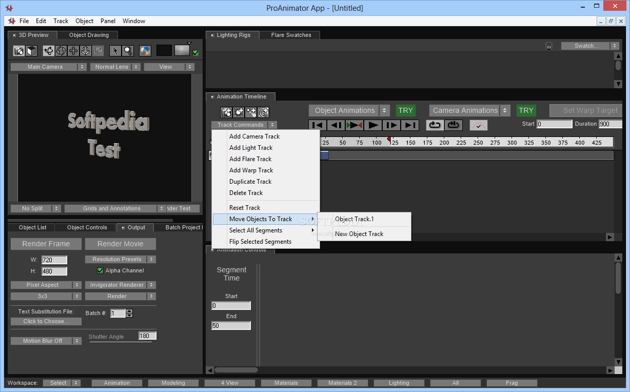Viewport: 630px width, 392px height.
Task: Toggle the Alpha Channel checkbox
Action: coord(100,270)
